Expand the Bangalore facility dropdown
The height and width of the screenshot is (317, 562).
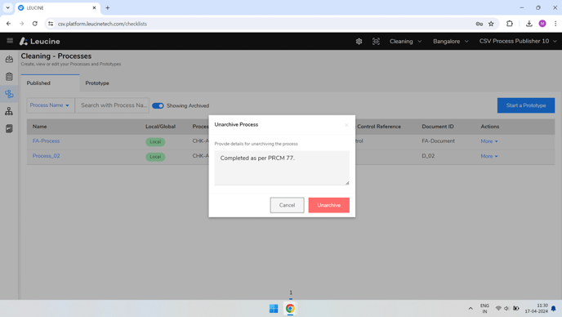tap(451, 41)
